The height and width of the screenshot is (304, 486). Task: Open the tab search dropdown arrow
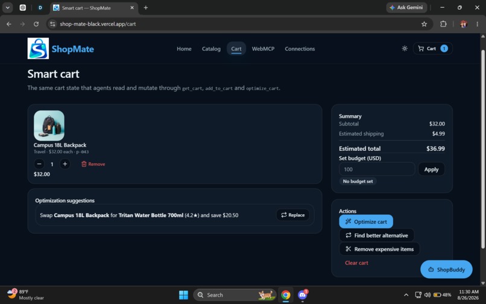tap(7, 8)
